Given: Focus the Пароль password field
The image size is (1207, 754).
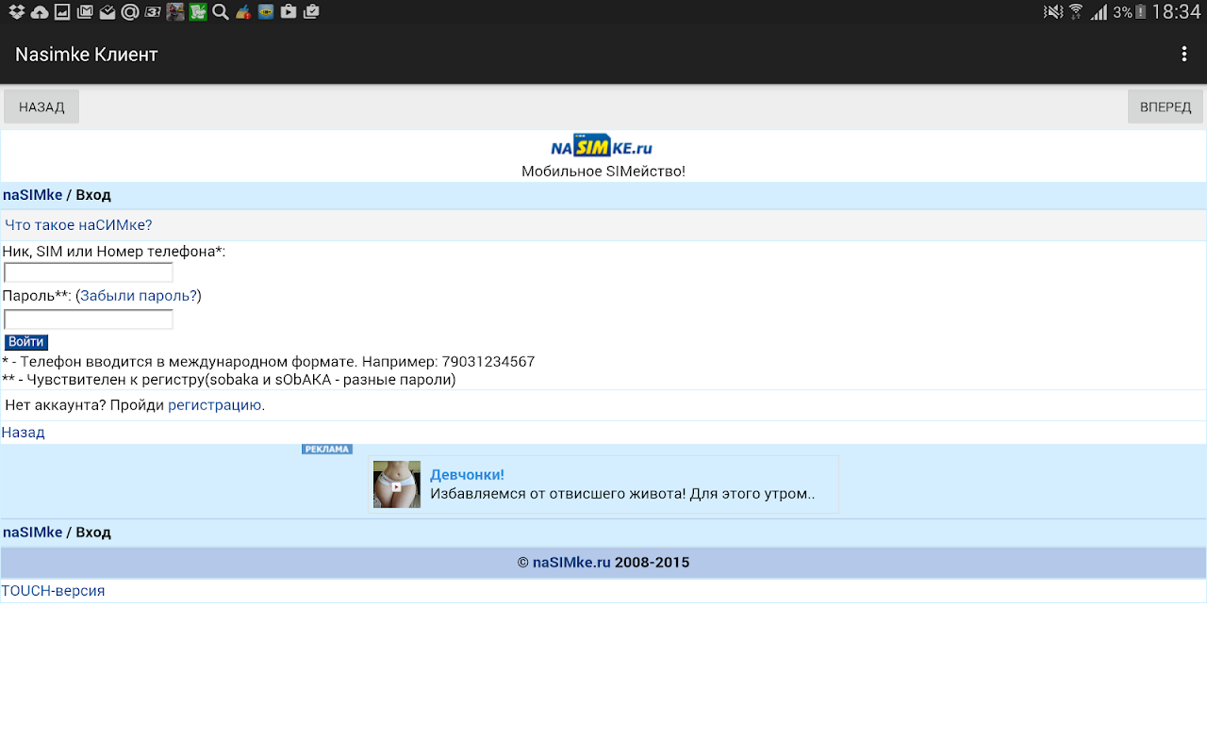Looking at the screenshot, I should (89, 320).
